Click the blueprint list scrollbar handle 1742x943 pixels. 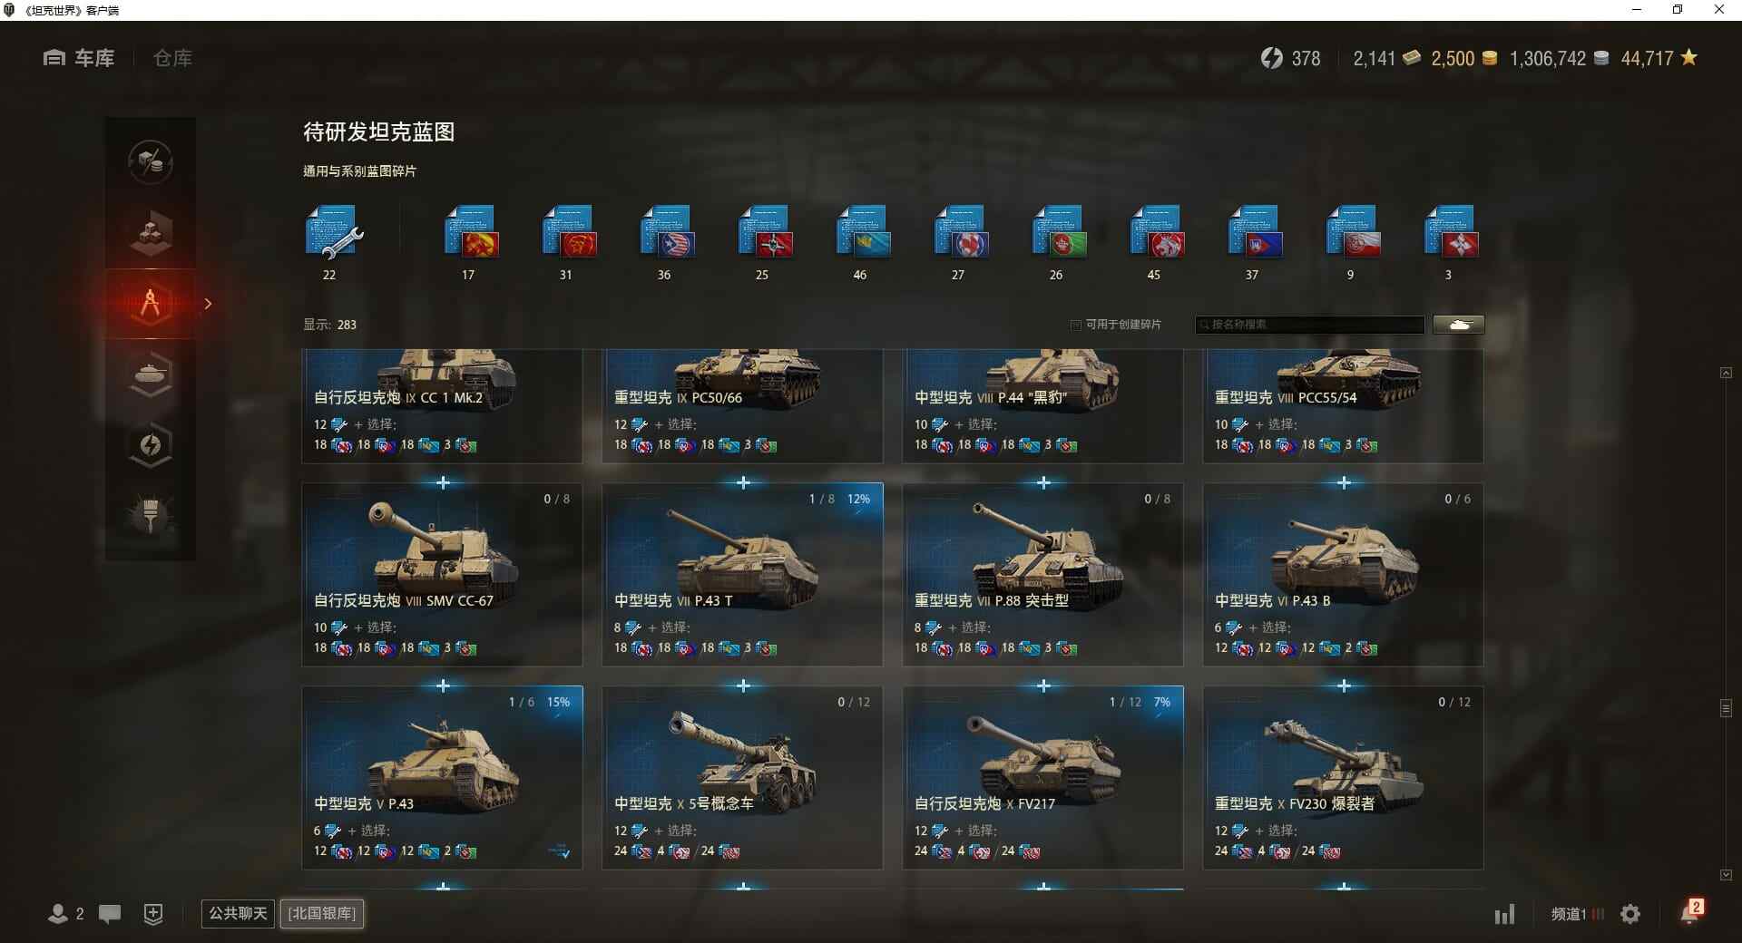1726,708
